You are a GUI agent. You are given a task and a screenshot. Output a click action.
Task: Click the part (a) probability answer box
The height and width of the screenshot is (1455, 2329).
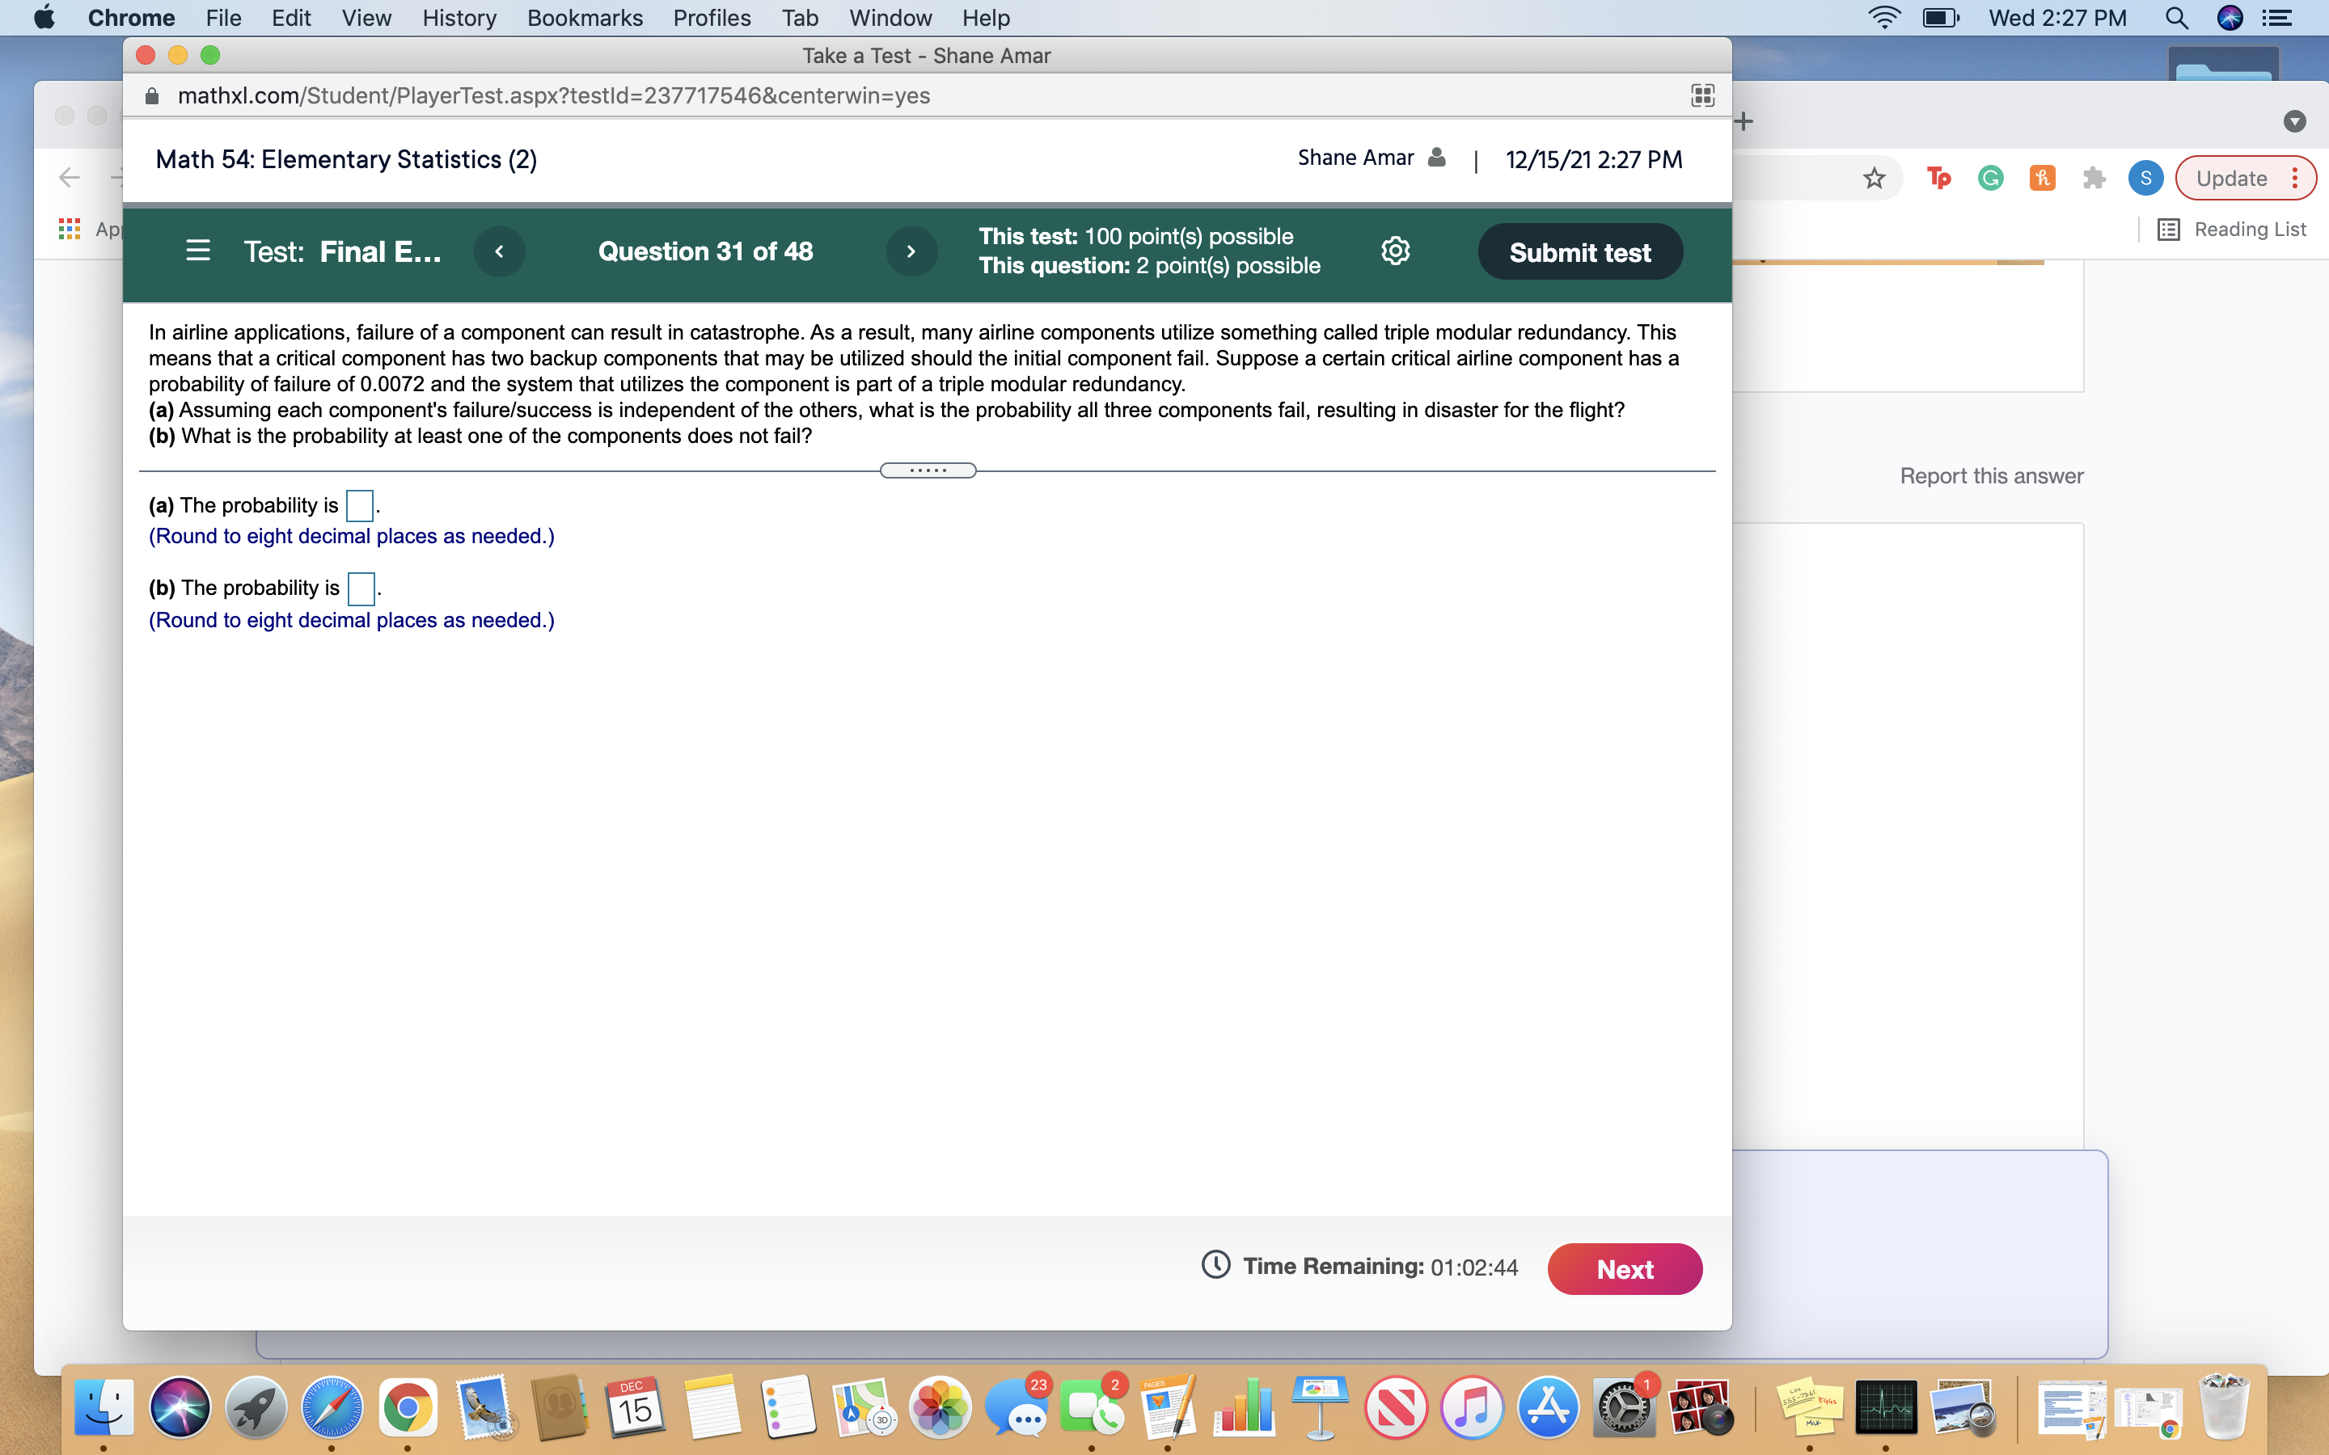(359, 505)
